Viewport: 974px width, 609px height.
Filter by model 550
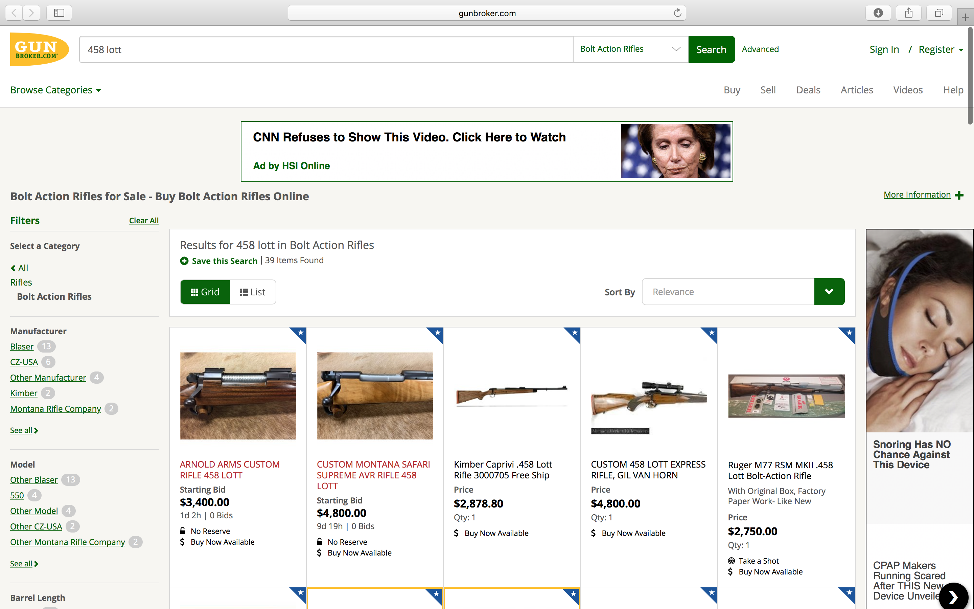[x=17, y=495]
